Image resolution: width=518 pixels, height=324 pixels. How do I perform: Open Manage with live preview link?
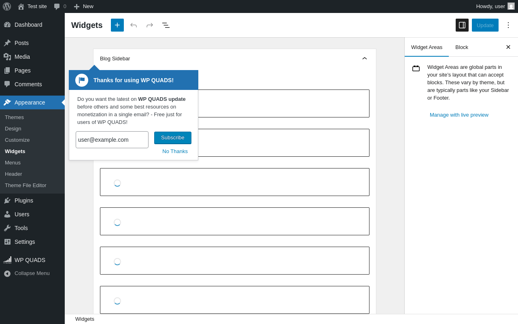(459, 115)
